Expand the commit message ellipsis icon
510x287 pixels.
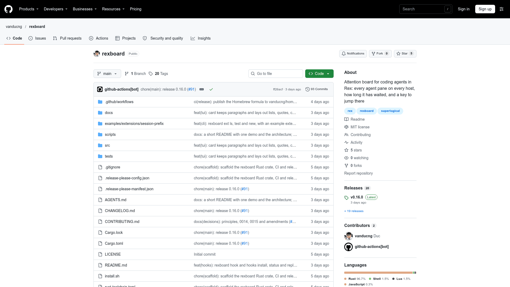[x=202, y=89]
